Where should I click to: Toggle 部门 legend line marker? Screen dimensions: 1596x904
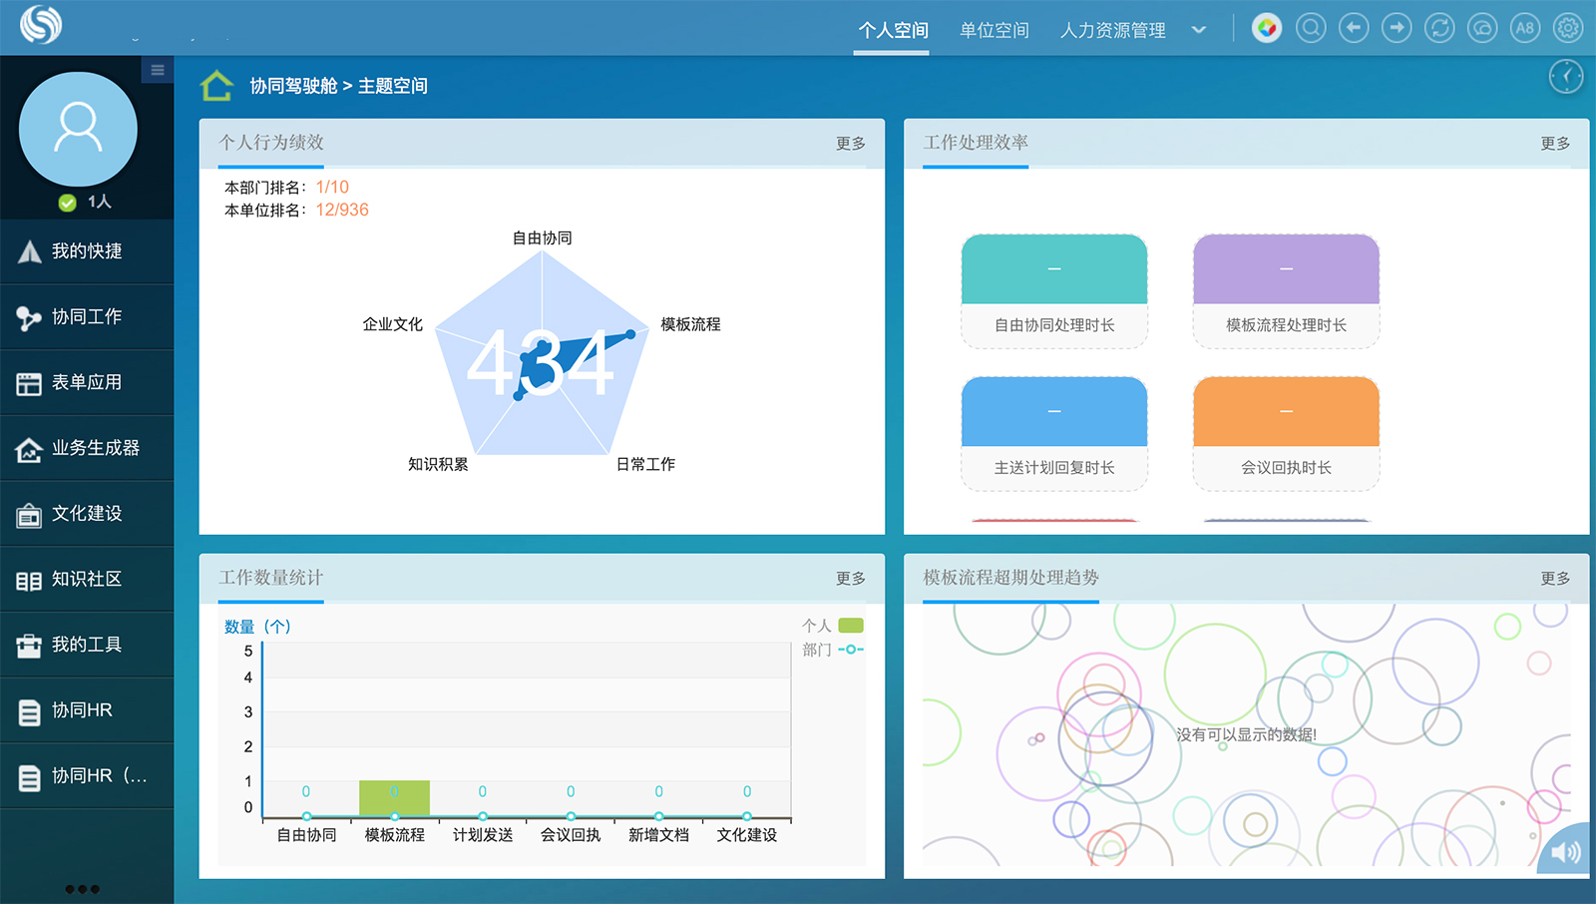pyautogui.click(x=851, y=650)
